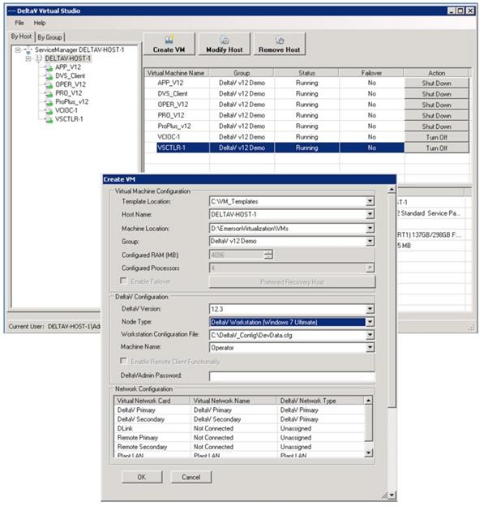Select the DLink network card row
Image resolution: width=484 pixels, height=506 pixels.
point(239,428)
